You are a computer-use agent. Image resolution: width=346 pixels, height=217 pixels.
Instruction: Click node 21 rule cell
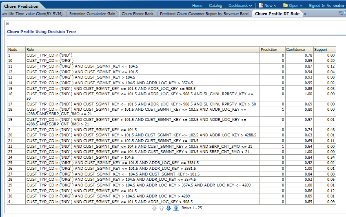point(142,140)
